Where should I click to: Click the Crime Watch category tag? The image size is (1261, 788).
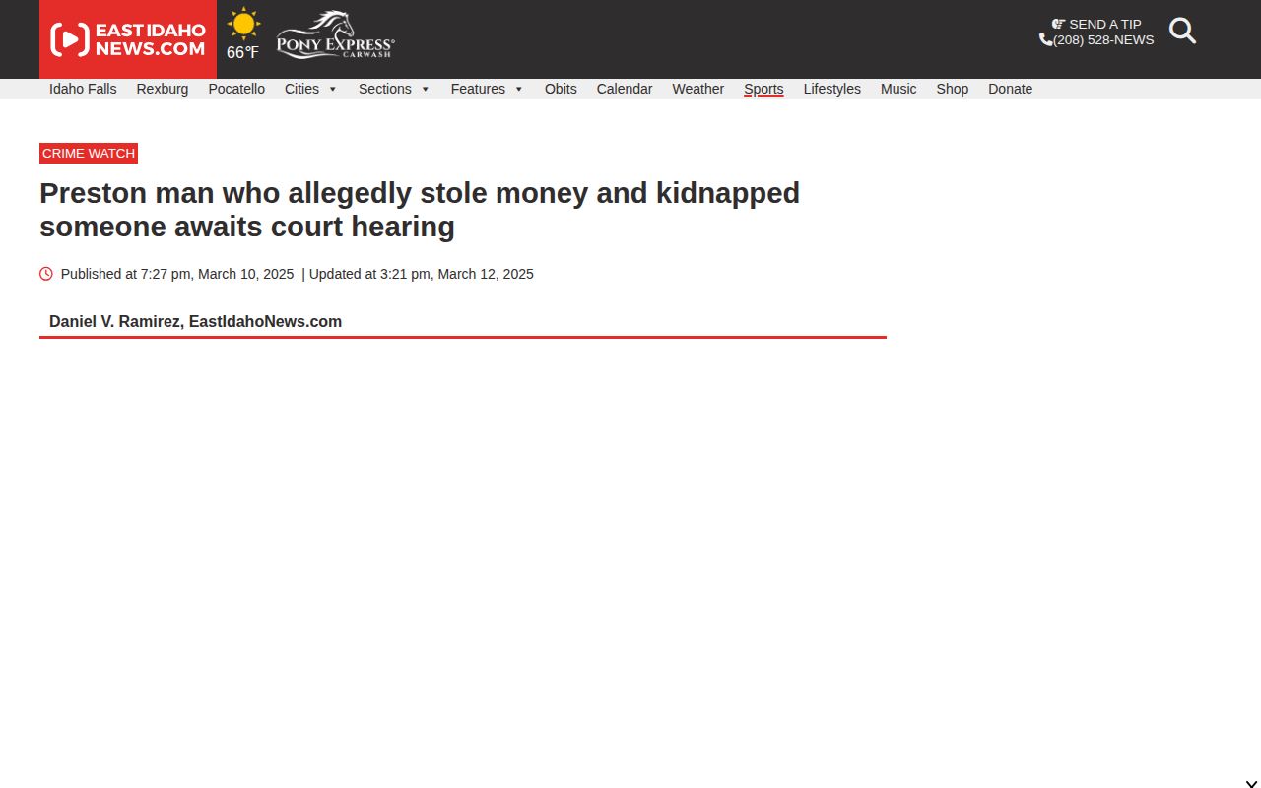[89, 153]
